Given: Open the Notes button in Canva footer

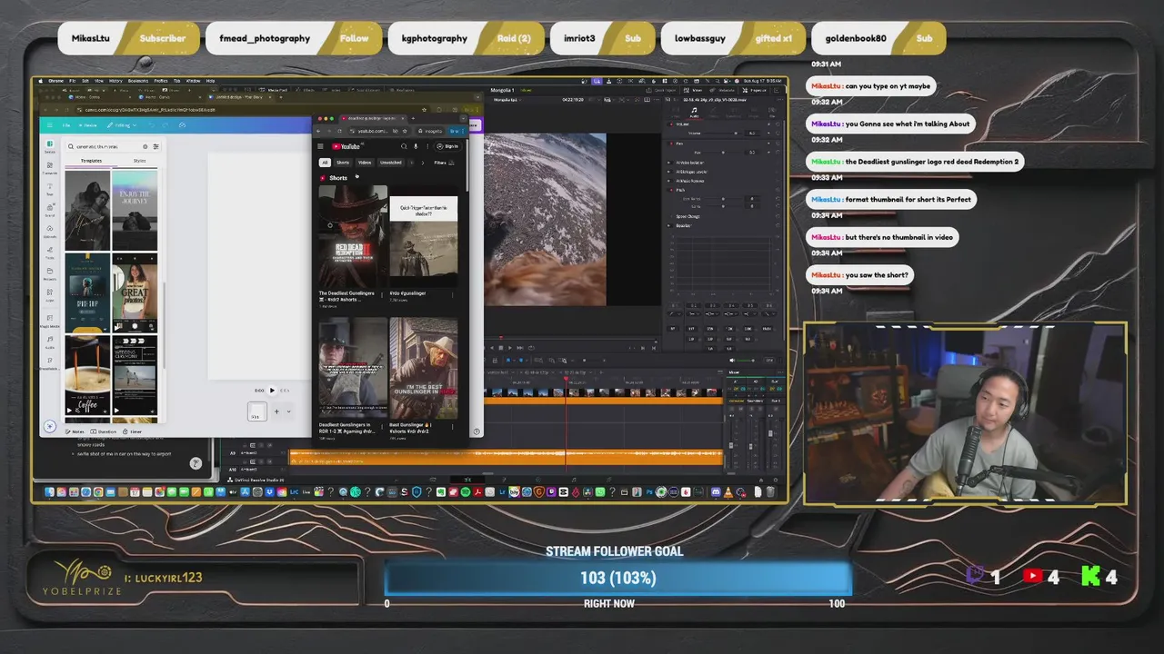Looking at the screenshot, I should (x=75, y=431).
